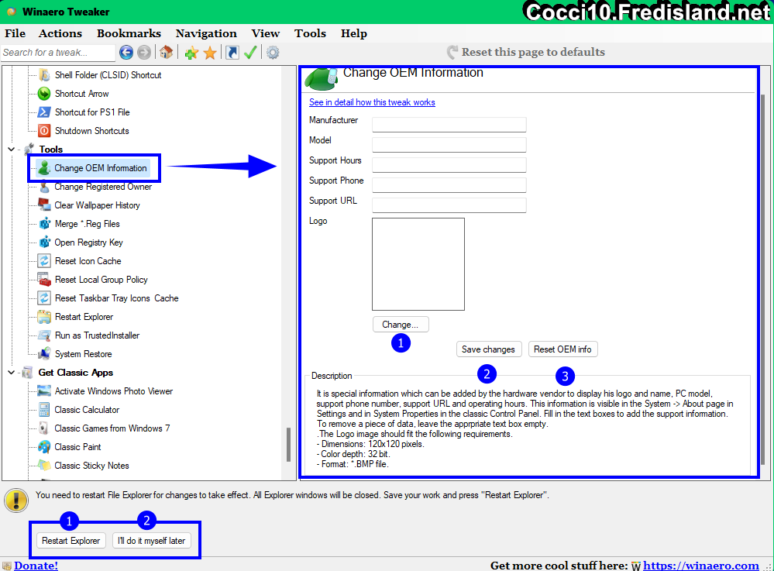Select Classic Sticky Notes item

point(91,466)
